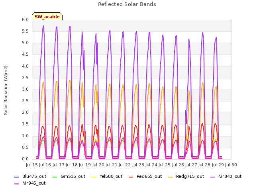Click the 2.5 y-axis tick label
The width and height of the screenshot is (255, 191).
pyautogui.click(x=25, y=101)
